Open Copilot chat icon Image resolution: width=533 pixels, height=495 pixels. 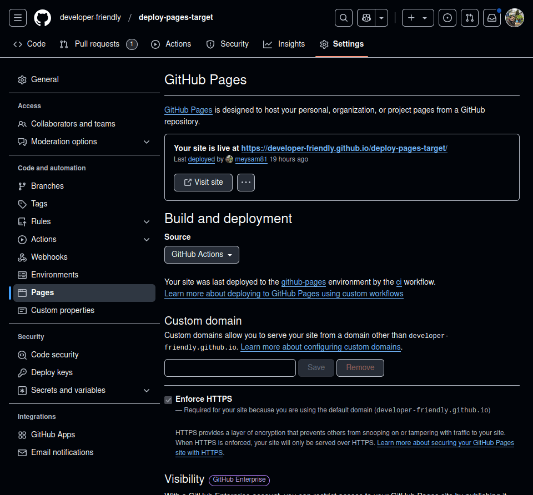366,18
